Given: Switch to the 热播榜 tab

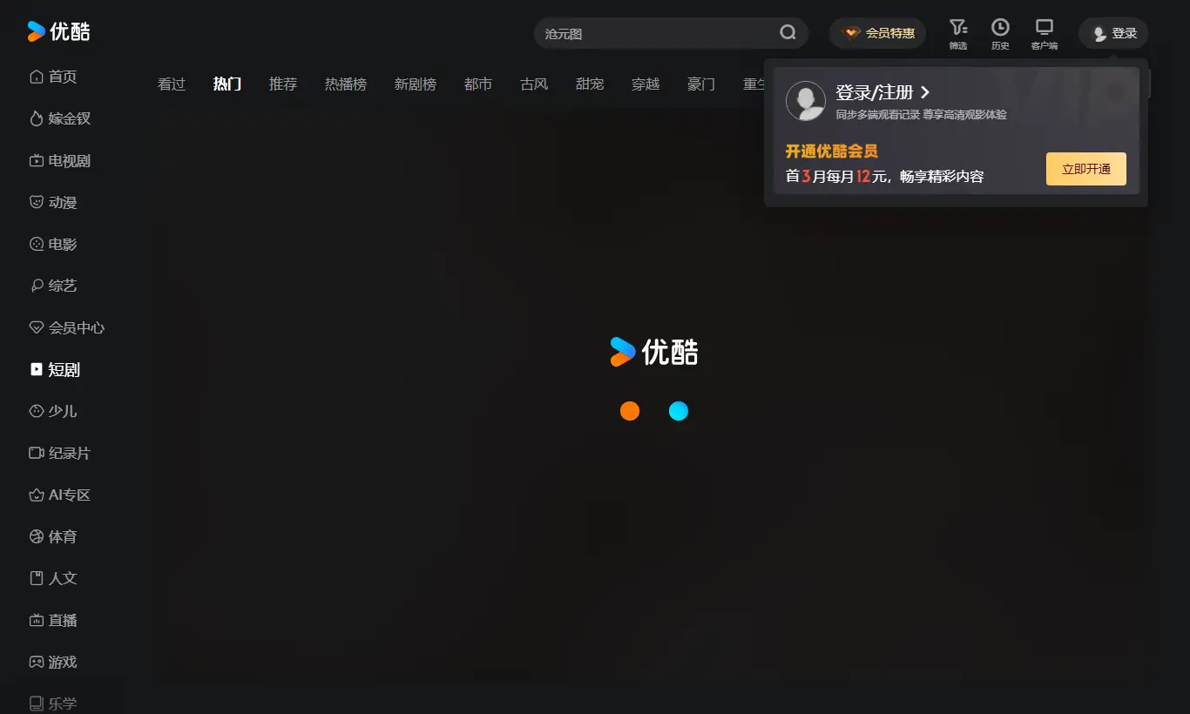Looking at the screenshot, I should coord(346,84).
